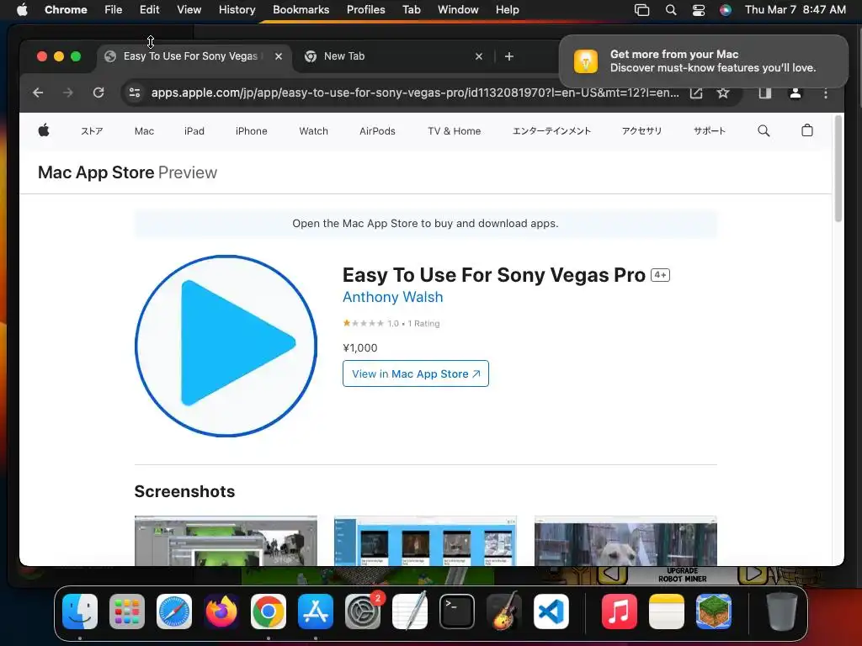Go to Mac in Apple navigation
This screenshot has height=646, width=862.
(144, 130)
